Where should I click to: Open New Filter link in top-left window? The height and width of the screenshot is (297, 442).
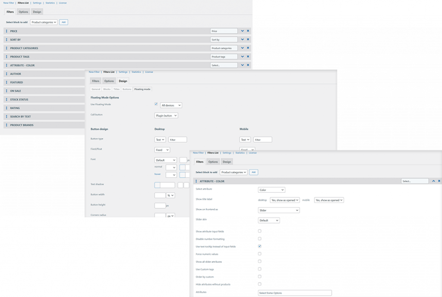[x=9, y=3]
